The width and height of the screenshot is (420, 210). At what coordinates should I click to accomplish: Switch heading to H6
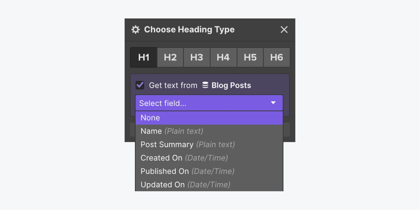click(276, 57)
